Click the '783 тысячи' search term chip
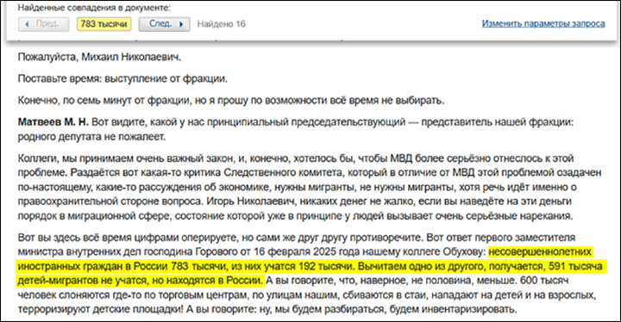 click(103, 24)
